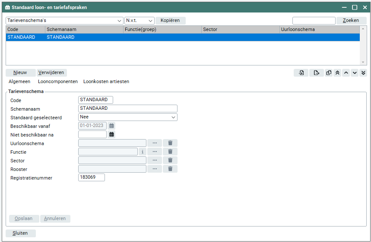Image resolution: width=371 pixels, height=242 pixels.
Task: Click the Sluiten button
Action: pyautogui.click(x=21, y=233)
